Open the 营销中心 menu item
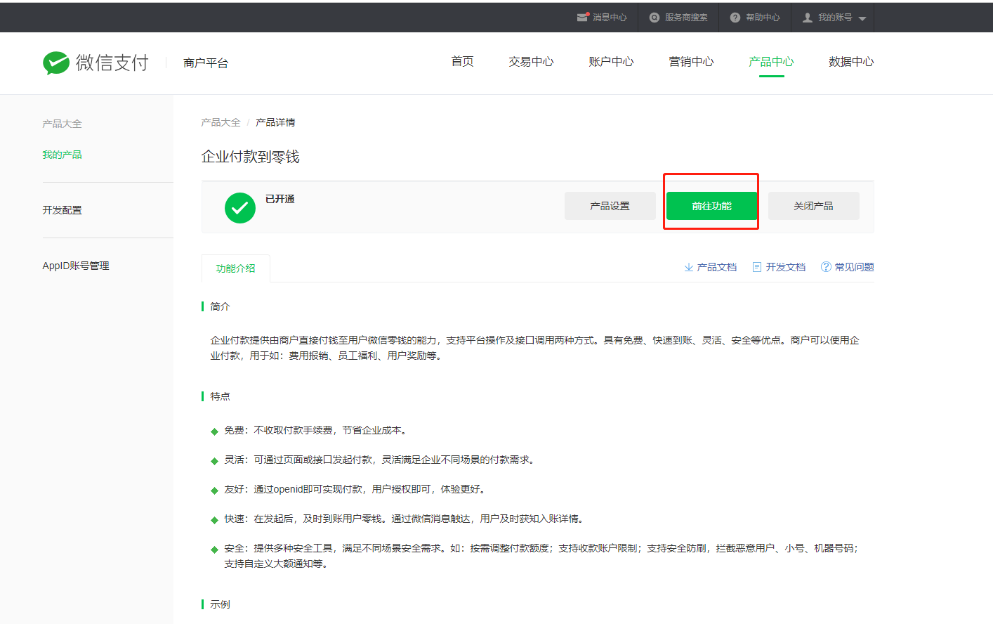This screenshot has width=993, height=624. (x=691, y=62)
